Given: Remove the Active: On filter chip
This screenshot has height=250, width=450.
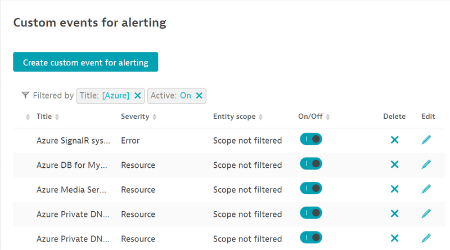Looking at the screenshot, I should click(199, 96).
